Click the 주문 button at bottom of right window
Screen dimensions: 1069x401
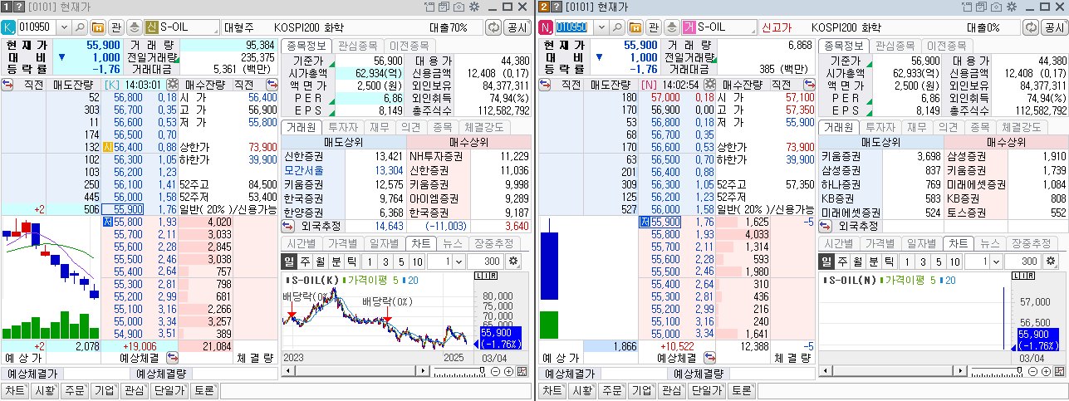612,390
